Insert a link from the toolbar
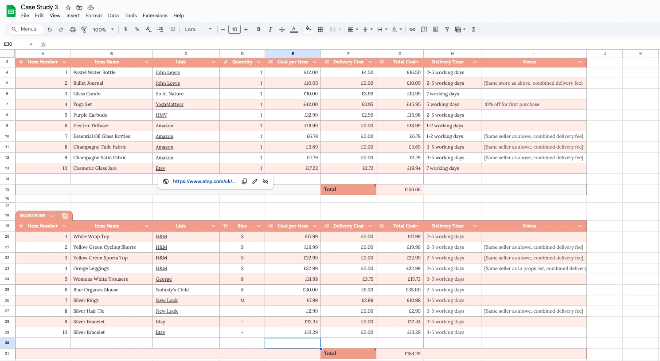 coord(412,29)
